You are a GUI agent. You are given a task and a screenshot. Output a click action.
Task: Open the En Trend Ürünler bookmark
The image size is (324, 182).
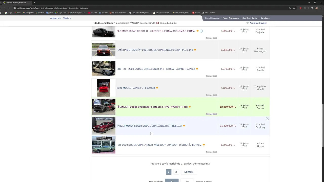coord(118,13)
